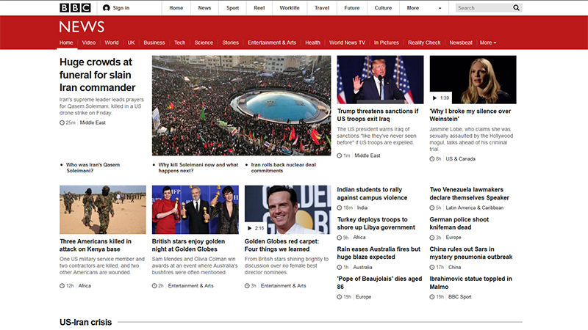This screenshot has width=588, height=330.
Task: Open Two Venezuela lawmakers headline
Action: (x=469, y=194)
